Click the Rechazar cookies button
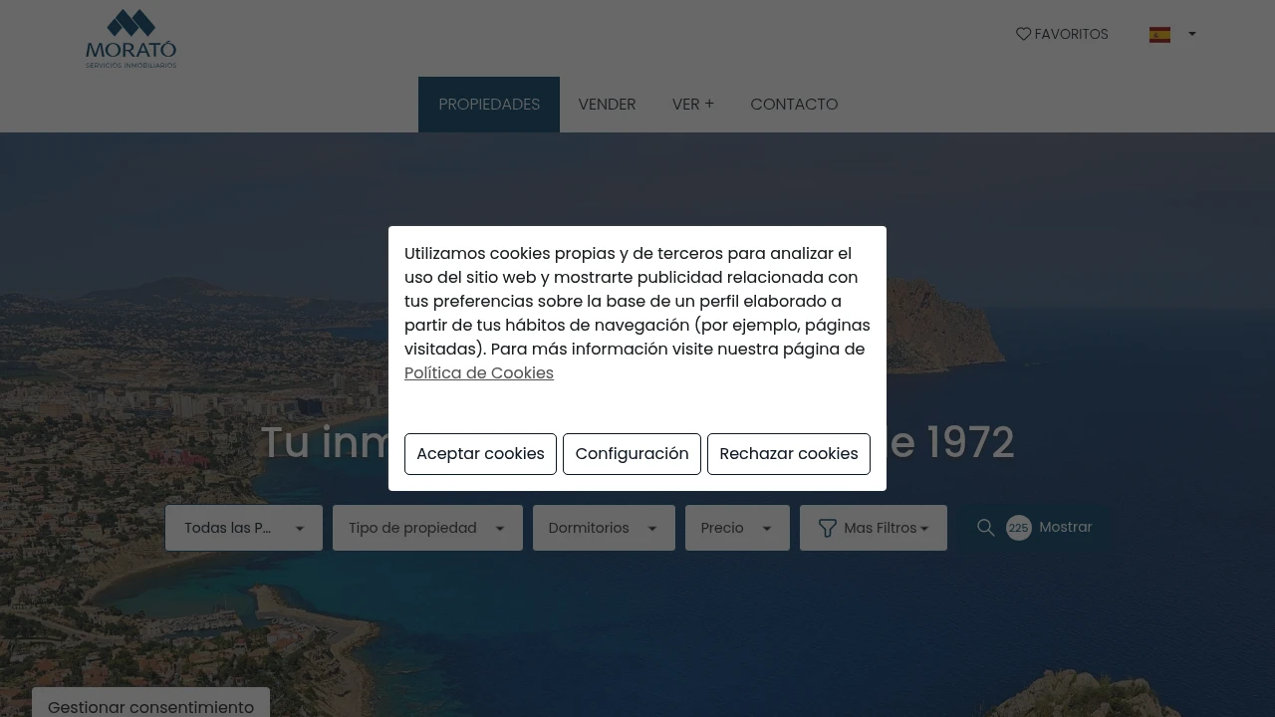The image size is (1275, 717). point(789,454)
